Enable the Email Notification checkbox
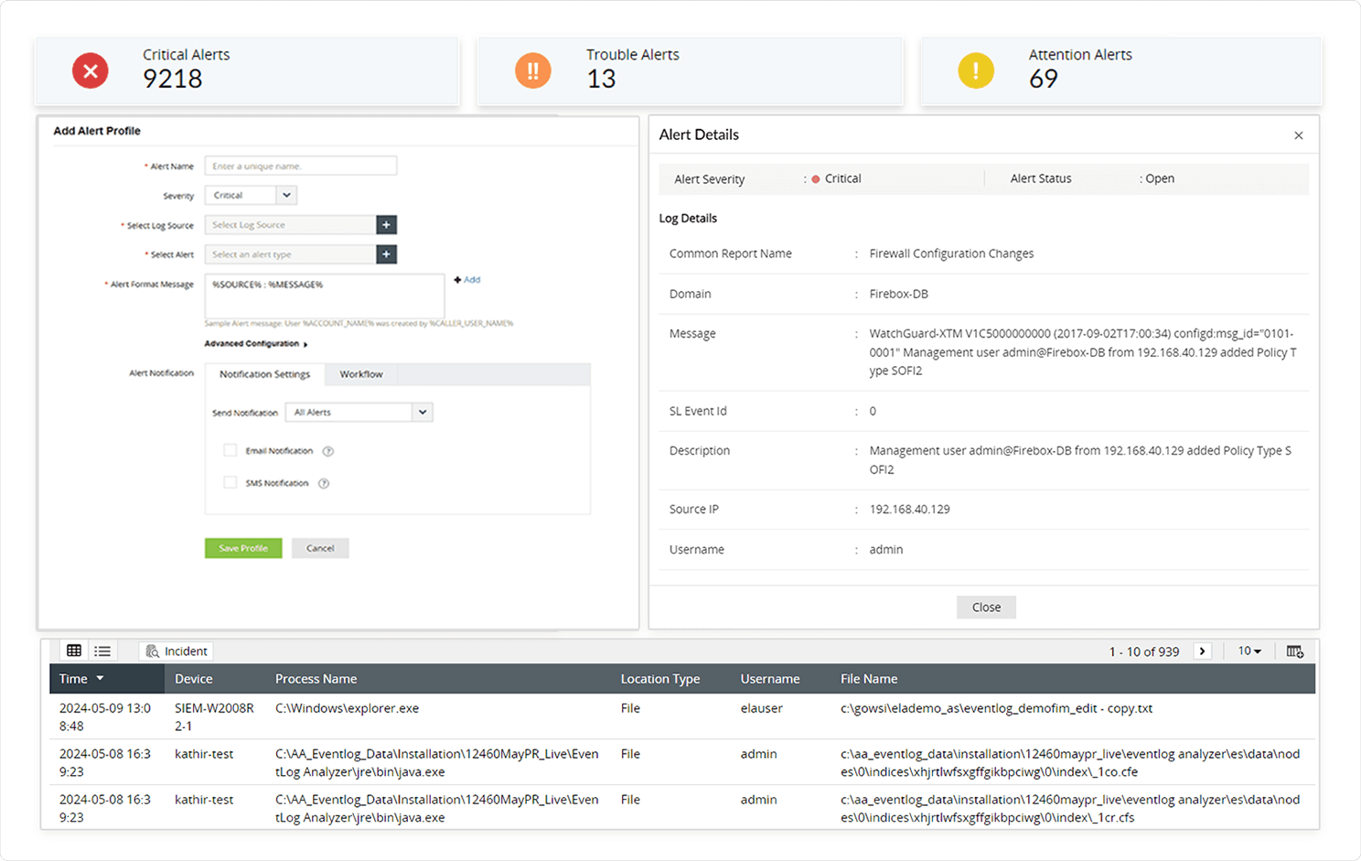 click(230, 450)
